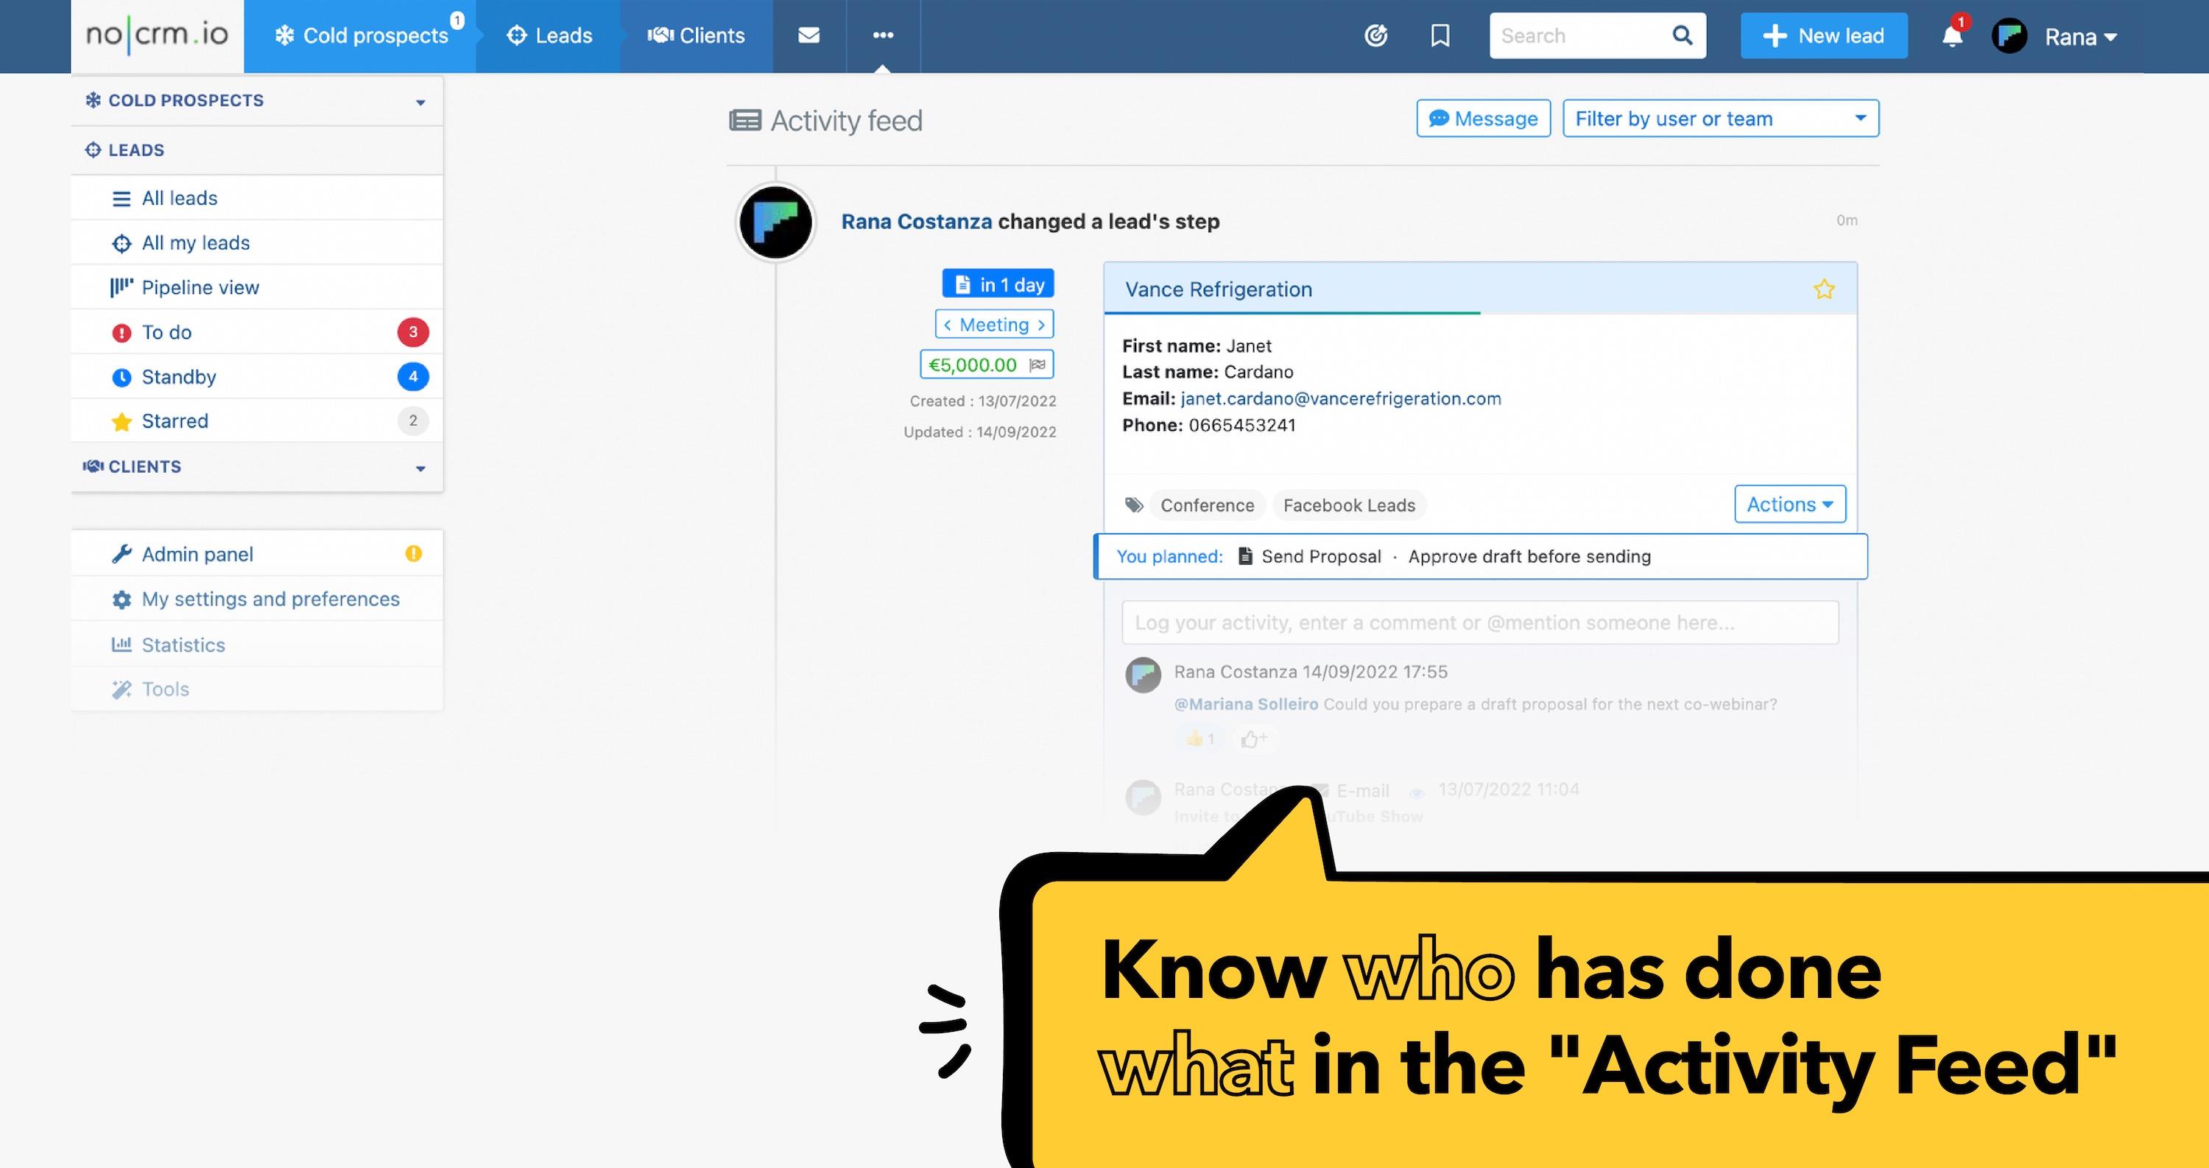Open the Actions dropdown
Screen dimensions: 2209x1168
pos(1790,504)
